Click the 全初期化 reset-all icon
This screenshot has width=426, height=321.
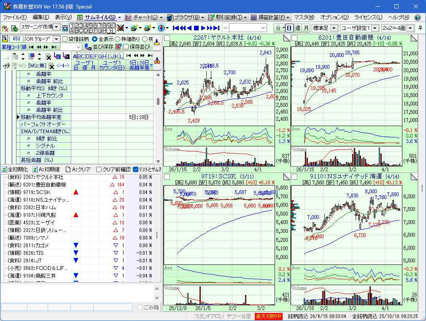pyautogui.click(x=4, y=170)
